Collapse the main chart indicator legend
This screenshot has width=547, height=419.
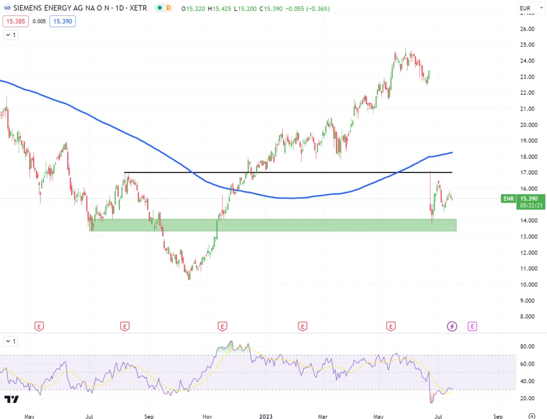coord(10,35)
